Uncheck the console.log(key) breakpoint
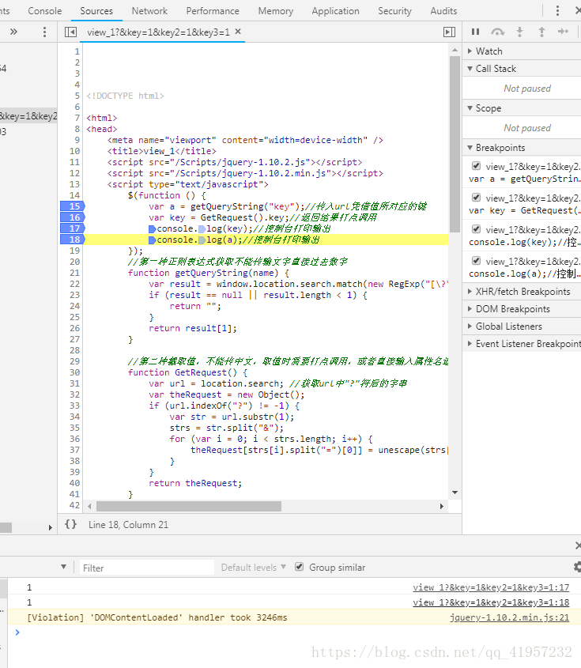The width and height of the screenshot is (581, 668). point(476,229)
